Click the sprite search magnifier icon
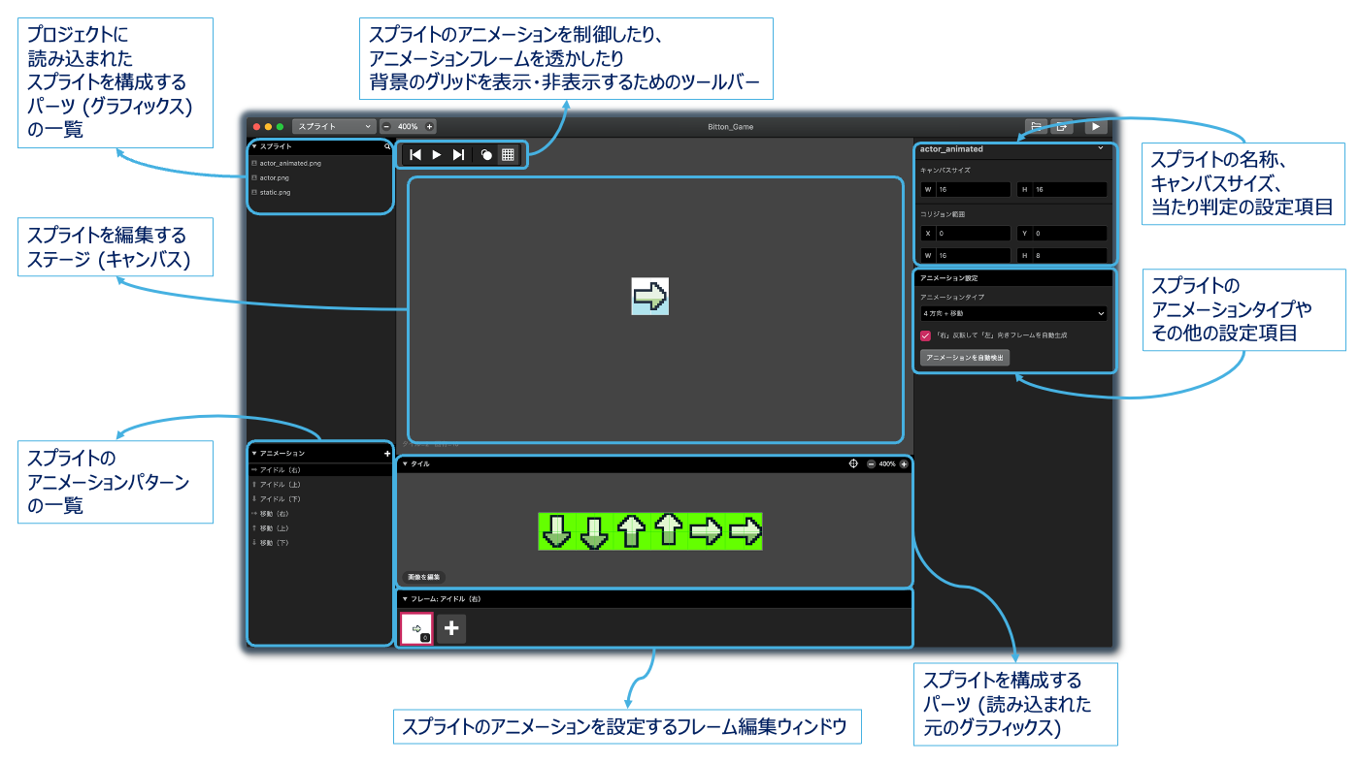 387,146
